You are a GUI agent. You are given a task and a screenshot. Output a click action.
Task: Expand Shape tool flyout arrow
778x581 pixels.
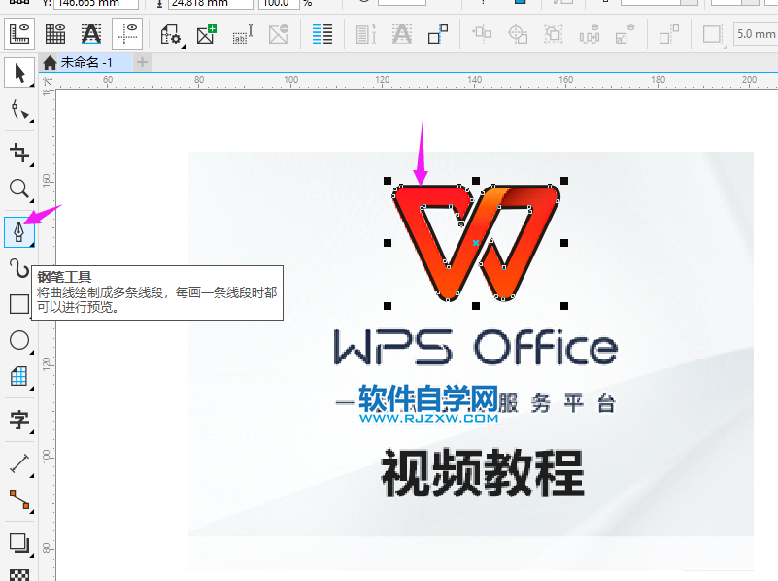tap(32, 121)
